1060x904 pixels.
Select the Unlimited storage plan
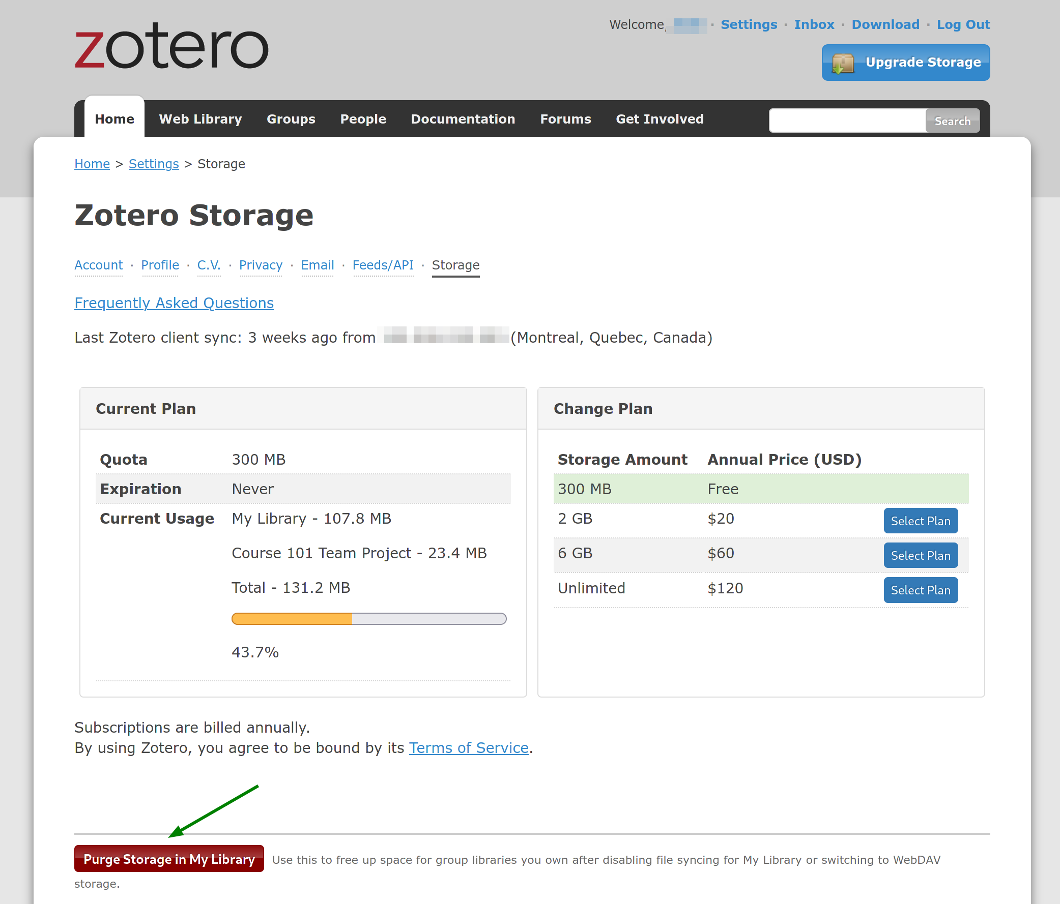pyautogui.click(x=921, y=589)
